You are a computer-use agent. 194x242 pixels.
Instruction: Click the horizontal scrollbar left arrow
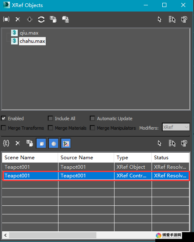(6, 235)
